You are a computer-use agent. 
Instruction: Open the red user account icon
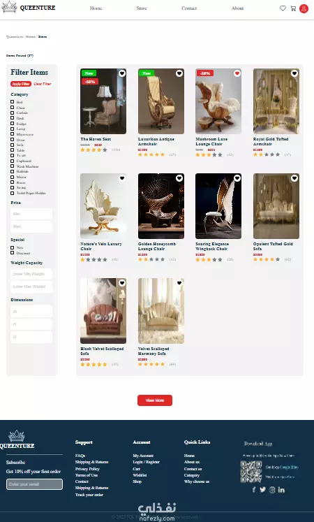(x=304, y=8)
